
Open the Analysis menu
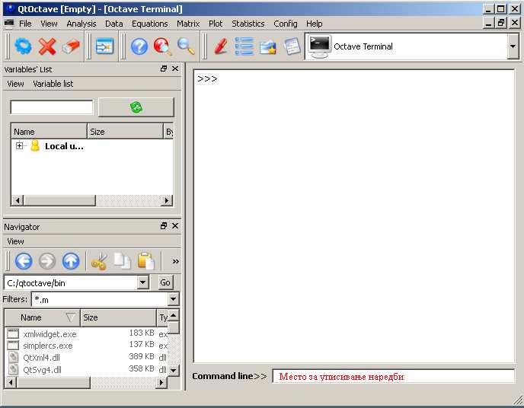[81, 24]
